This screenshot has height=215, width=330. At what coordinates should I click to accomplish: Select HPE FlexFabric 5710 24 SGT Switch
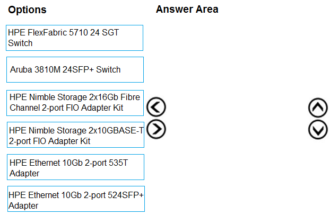click(75, 38)
